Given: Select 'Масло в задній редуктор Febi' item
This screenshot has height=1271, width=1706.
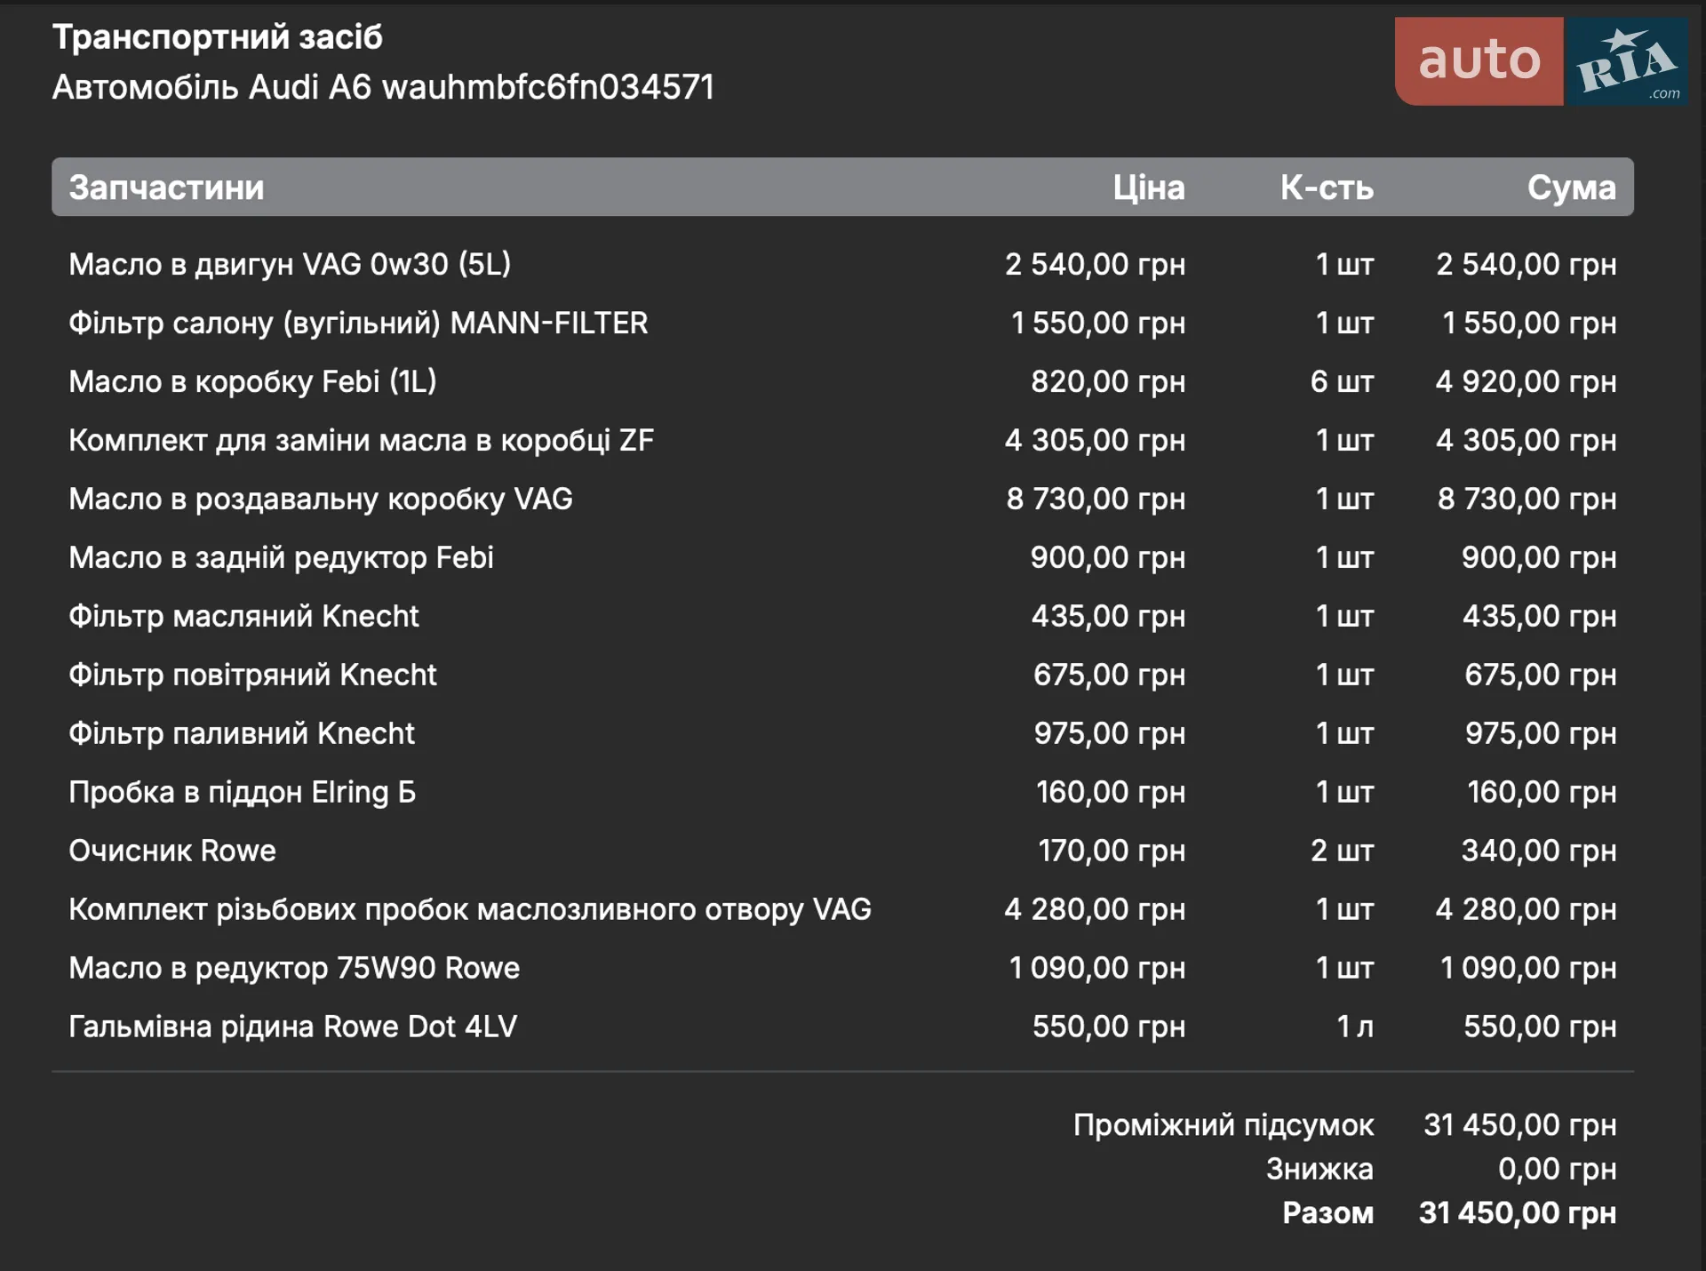Looking at the screenshot, I should [x=282, y=557].
